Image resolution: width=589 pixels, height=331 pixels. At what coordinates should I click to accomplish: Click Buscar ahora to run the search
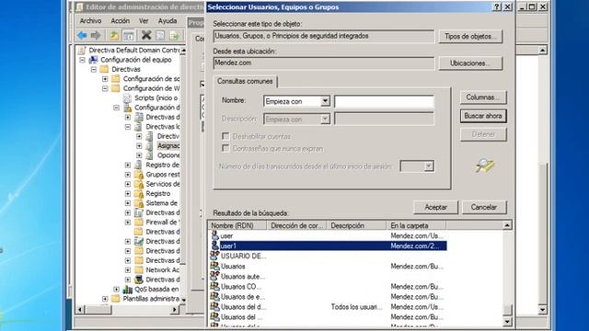click(x=483, y=116)
